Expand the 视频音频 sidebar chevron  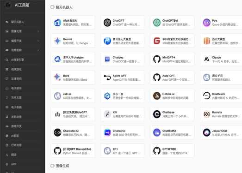(38, 50)
